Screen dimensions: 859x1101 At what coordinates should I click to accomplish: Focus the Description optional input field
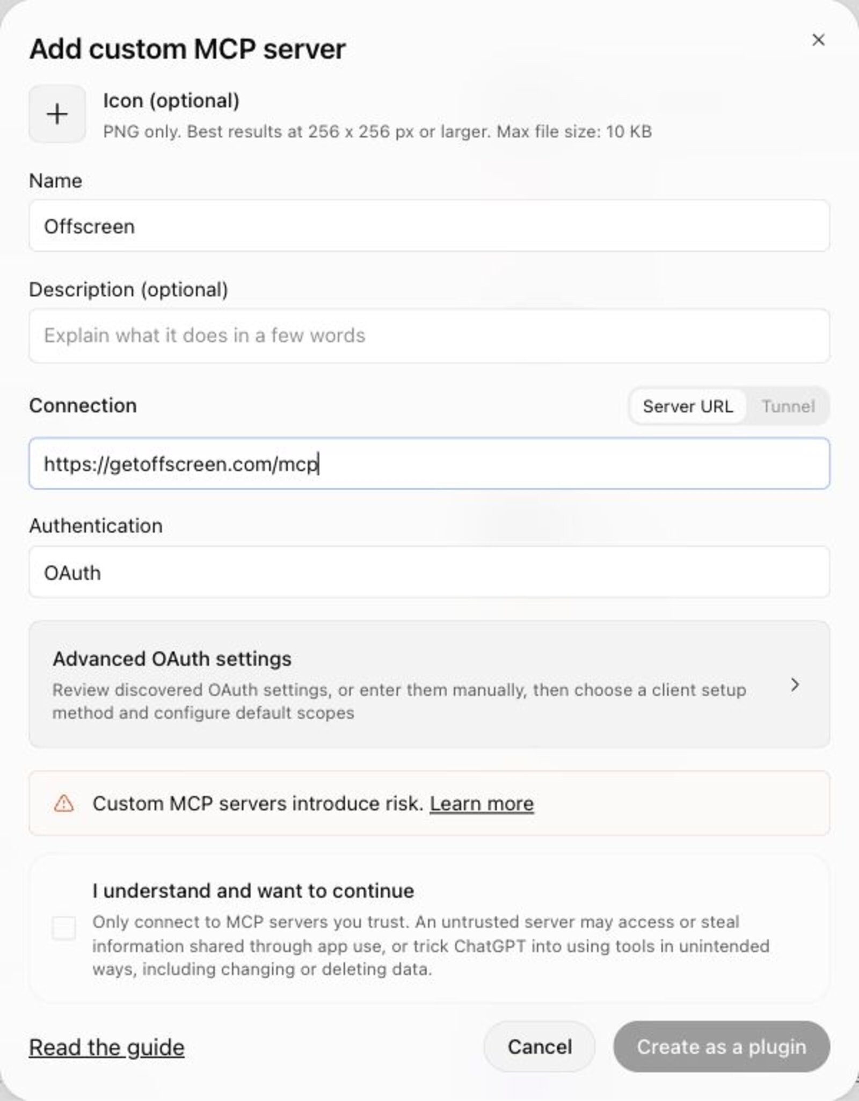click(429, 336)
